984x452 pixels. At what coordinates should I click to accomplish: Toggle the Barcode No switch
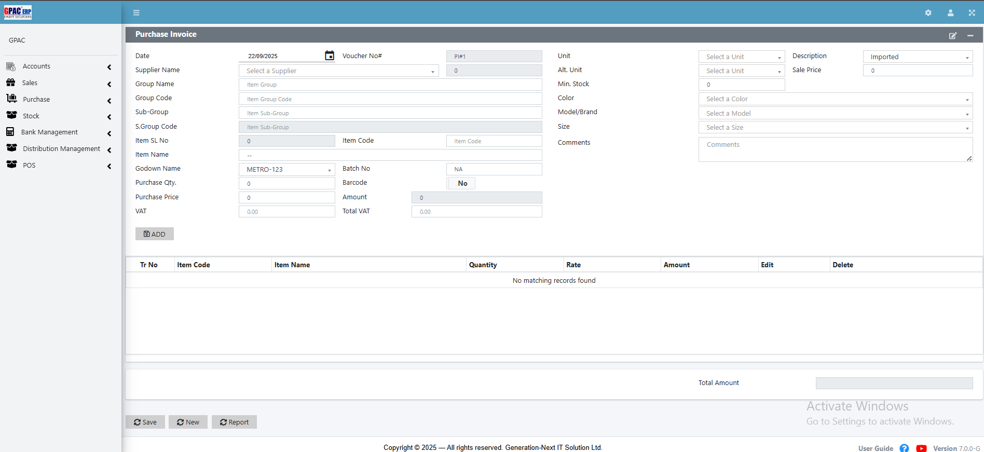[461, 183]
